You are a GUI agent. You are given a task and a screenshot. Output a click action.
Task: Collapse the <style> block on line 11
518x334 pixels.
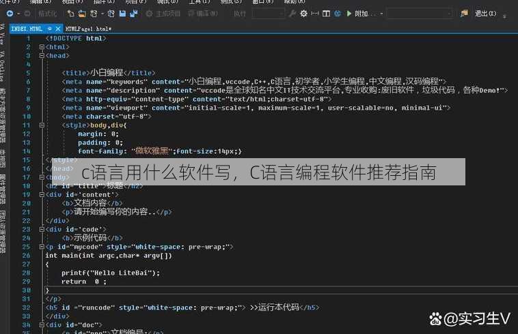tap(42, 125)
